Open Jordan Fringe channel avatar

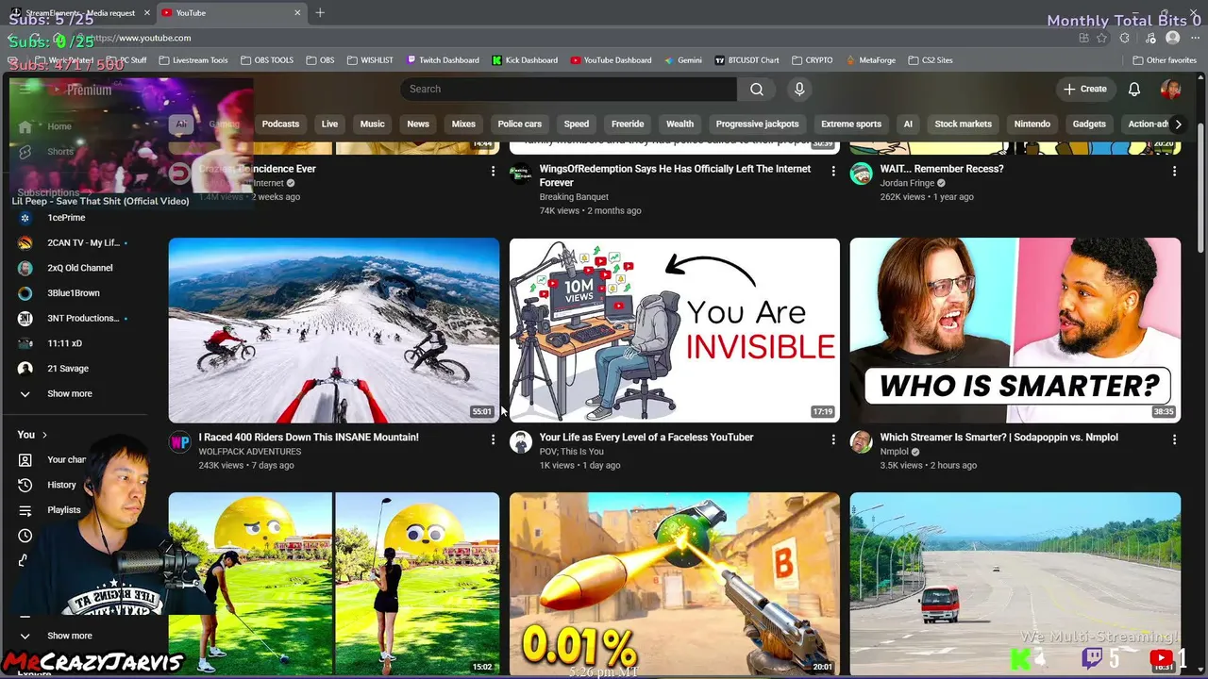(x=861, y=174)
